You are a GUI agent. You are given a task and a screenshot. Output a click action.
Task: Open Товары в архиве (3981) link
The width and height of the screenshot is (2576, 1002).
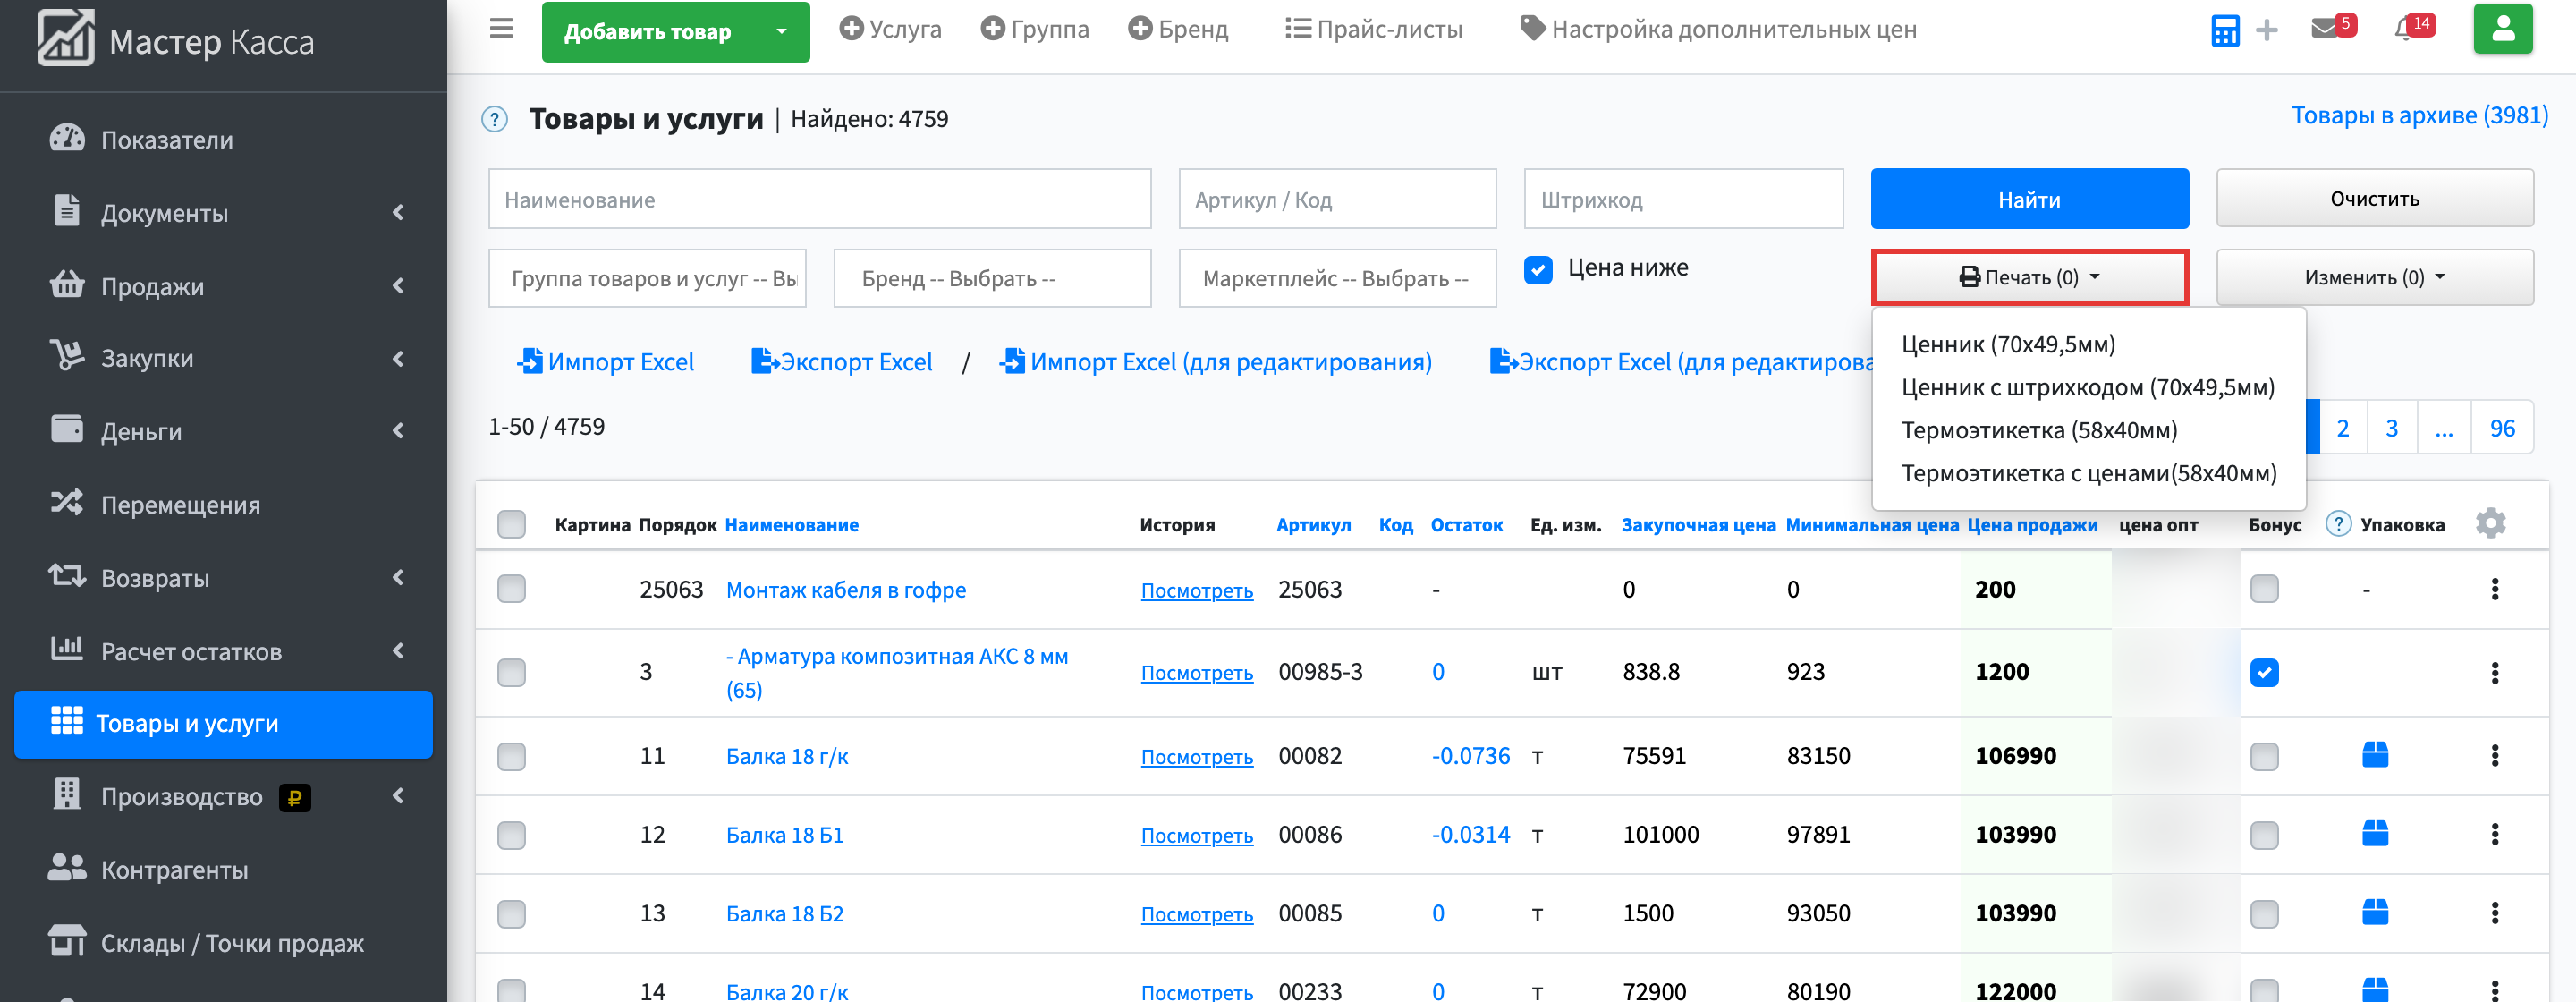(2419, 115)
